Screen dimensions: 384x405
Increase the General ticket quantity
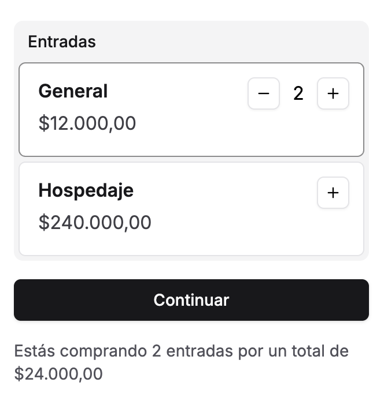coord(333,93)
